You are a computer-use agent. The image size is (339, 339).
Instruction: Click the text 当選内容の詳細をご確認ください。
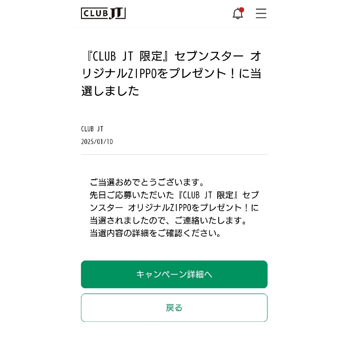pos(155,233)
